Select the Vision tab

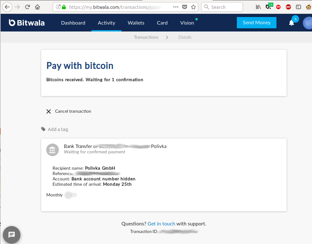pyautogui.click(x=187, y=23)
